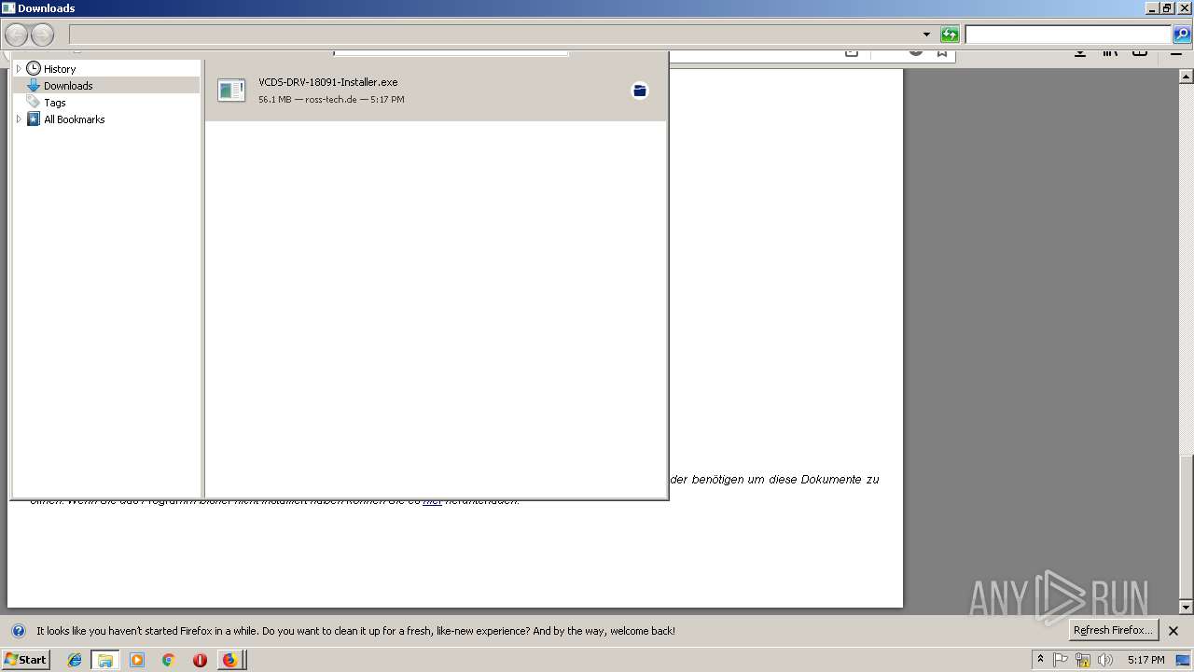Open Internet Explorer from the taskbar
This screenshot has height=672, width=1194.
[75, 660]
